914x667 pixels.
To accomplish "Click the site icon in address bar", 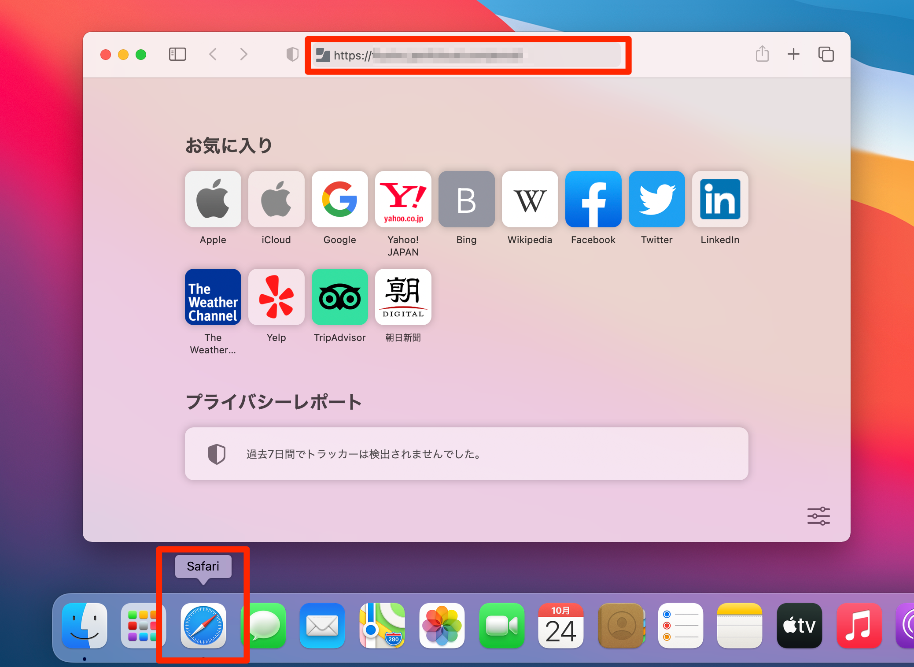I will [323, 55].
